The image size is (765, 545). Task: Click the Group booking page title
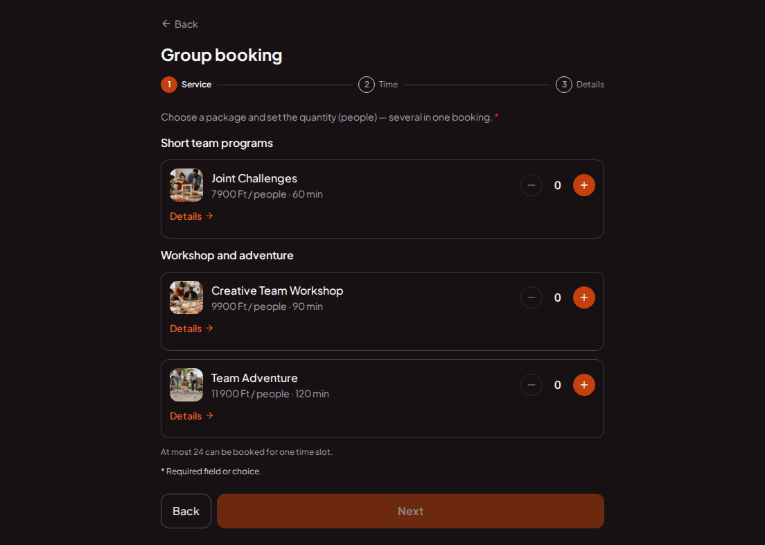pyautogui.click(x=222, y=55)
